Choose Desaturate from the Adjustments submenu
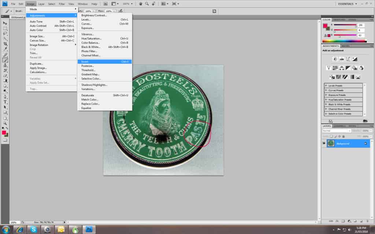Image resolution: width=375 pixels, height=234 pixels. point(104,95)
